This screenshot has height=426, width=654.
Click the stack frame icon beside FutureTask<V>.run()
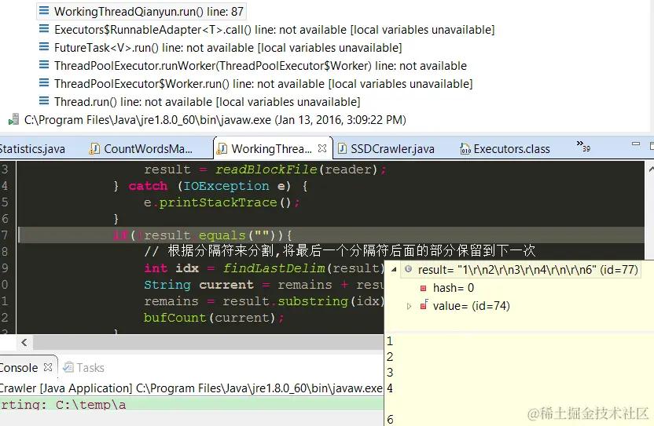44,46
